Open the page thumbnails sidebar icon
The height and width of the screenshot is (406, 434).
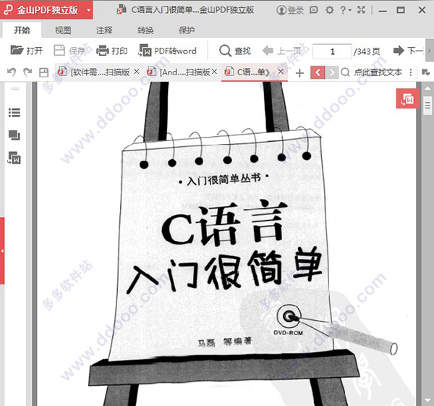tap(14, 135)
